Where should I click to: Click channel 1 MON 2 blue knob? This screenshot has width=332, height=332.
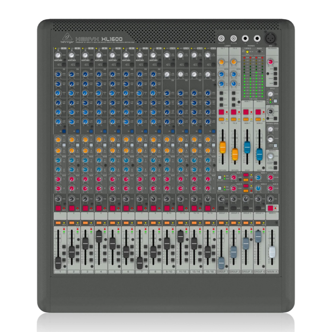[58, 169]
